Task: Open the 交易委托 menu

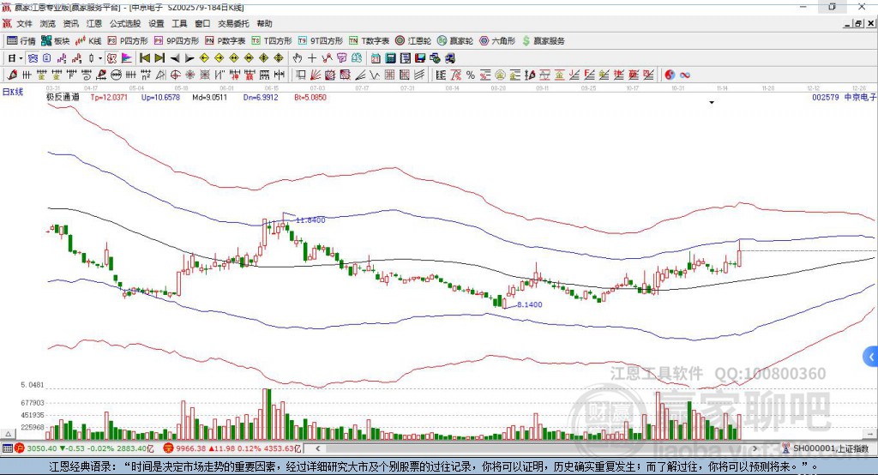Action: coord(233,23)
